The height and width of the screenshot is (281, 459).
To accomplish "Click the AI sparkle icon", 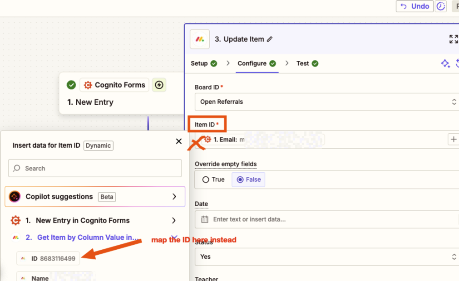I will tap(445, 63).
